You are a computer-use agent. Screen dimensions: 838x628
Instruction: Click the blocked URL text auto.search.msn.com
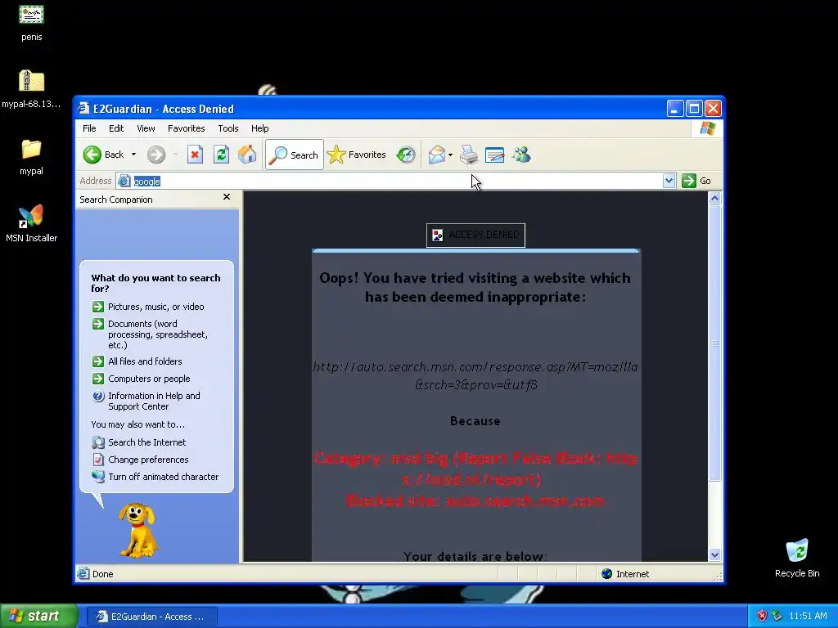pyautogui.click(x=475, y=375)
